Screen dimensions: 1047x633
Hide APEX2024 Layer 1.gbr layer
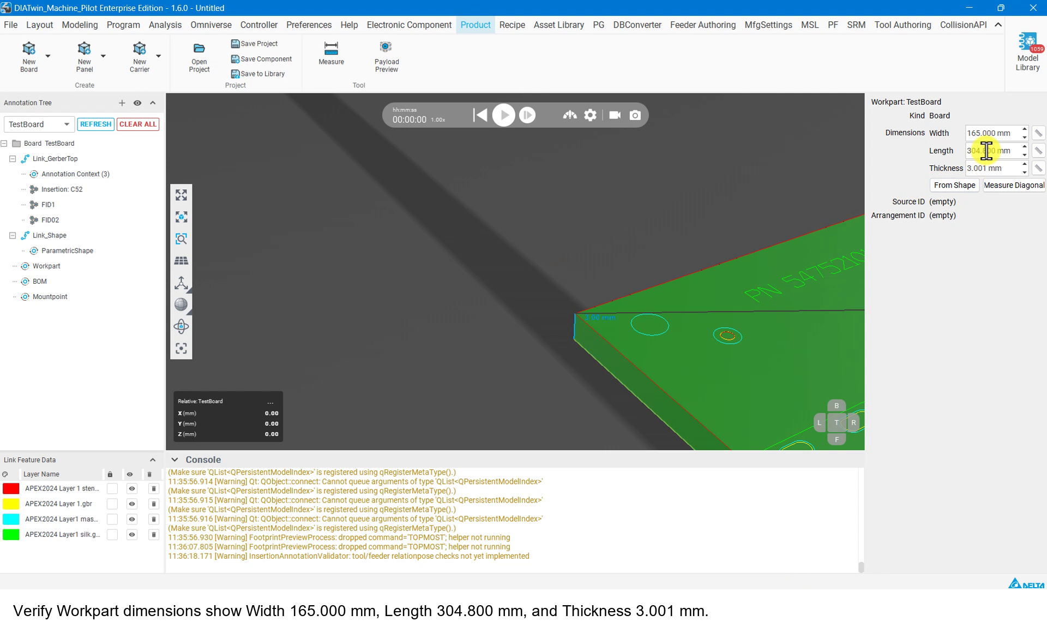131,504
